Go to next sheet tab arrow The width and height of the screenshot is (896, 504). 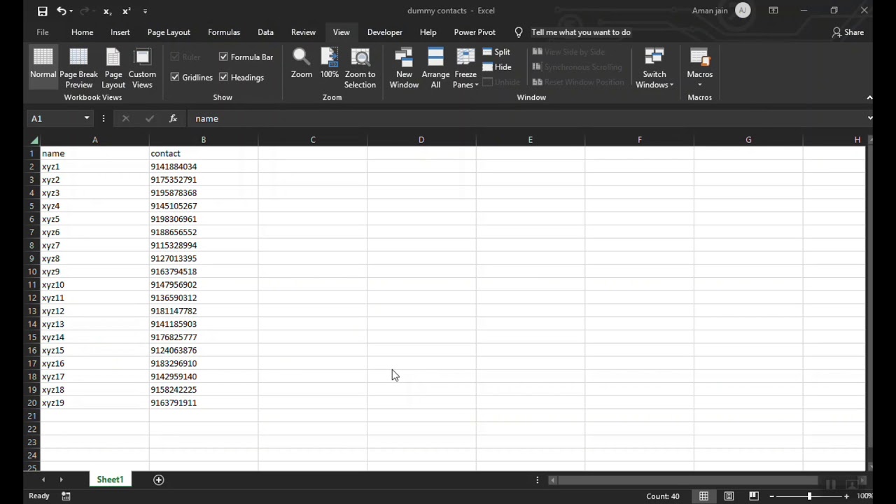point(61,479)
